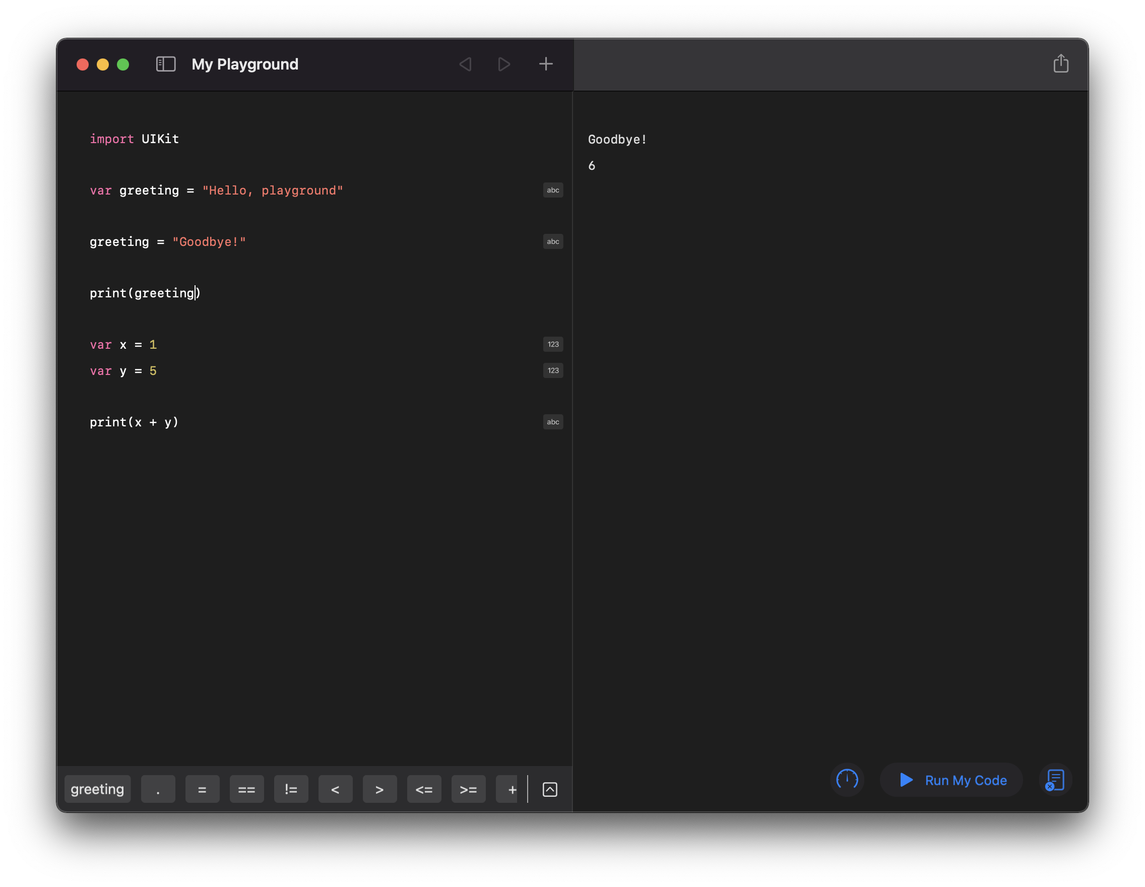1145x887 pixels.
Task: View abc result for Goodbye assignment line
Action: (x=553, y=242)
